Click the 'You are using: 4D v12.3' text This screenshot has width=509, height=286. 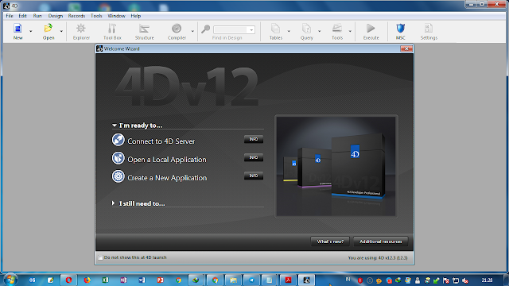pyautogui.click(x=378, y=257)
